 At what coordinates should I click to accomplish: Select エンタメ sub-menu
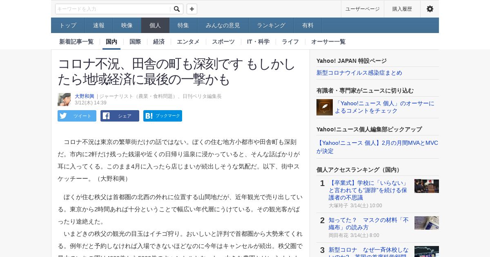pyautogui.click(x=188, y=42)
